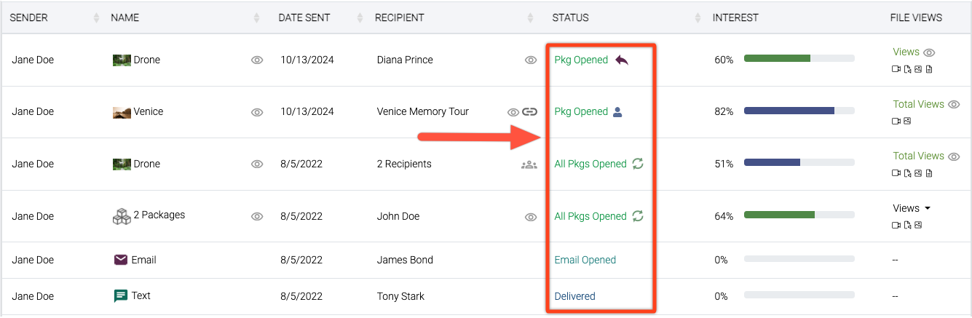Image resolution: width=972 pixels, height=318 pixels.
Task: Click the 2 Packages boxes icon
Action: click(x=122, y=215)
